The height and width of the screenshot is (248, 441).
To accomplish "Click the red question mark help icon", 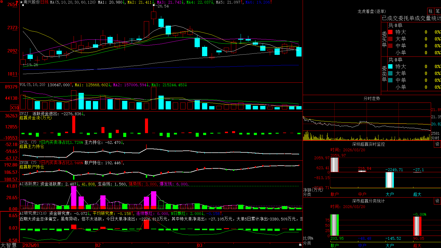I will (x=17, y=2).
